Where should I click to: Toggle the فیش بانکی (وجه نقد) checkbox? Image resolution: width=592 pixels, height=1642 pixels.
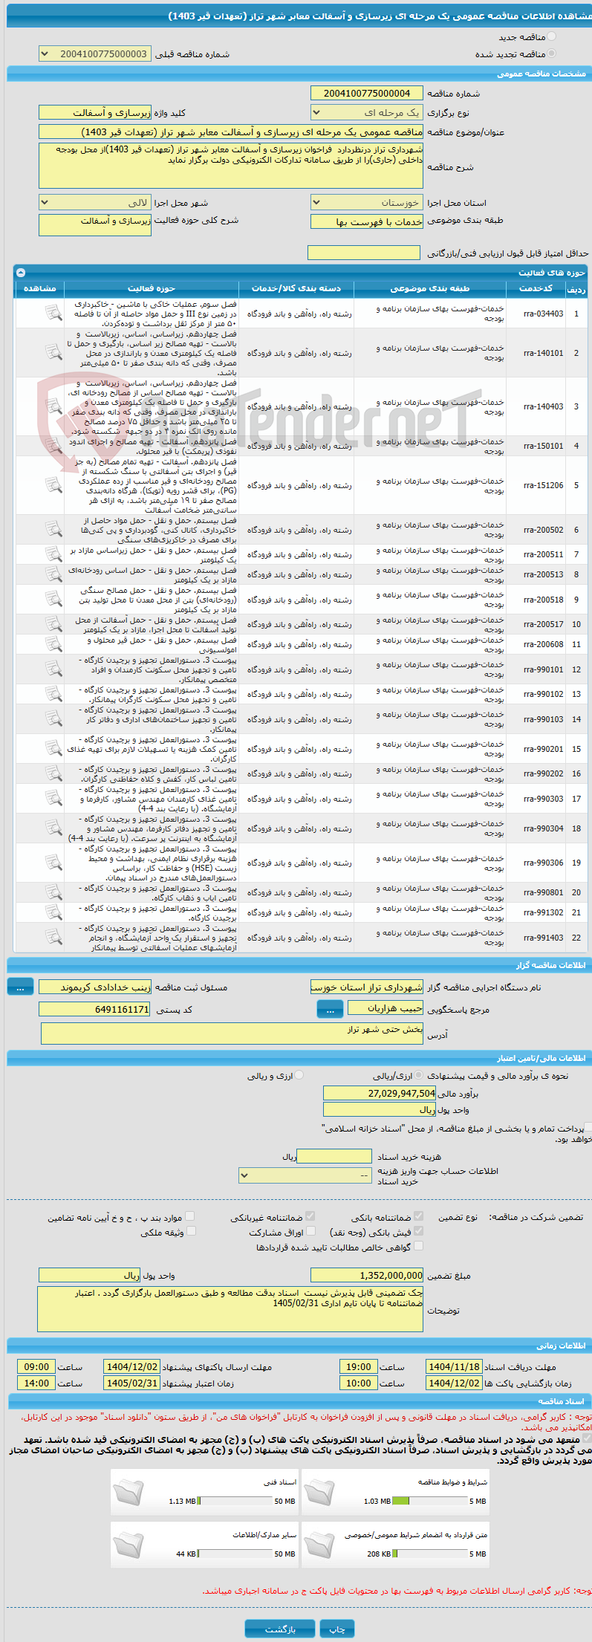(x=418, y=1231)
